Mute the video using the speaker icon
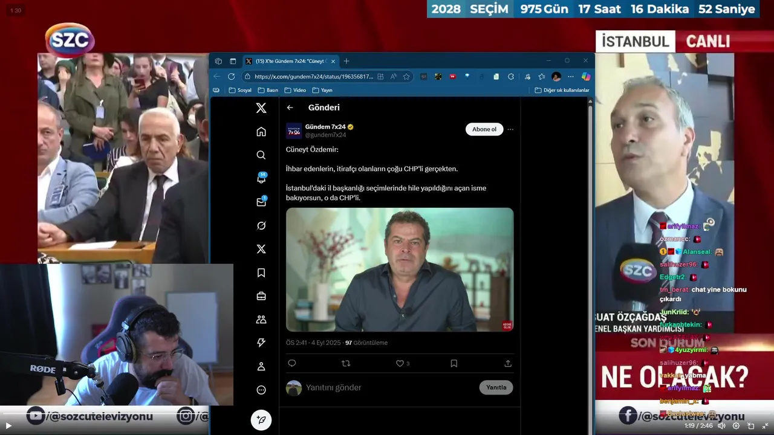 pos(721,425)
